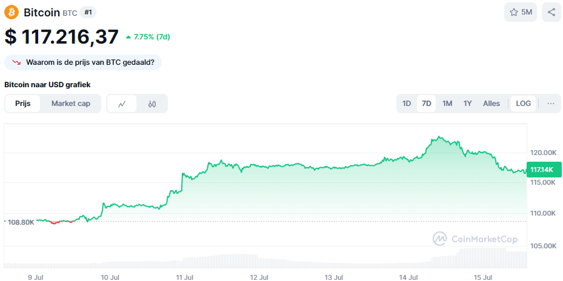This screenshot has height=281, width=563.
Task: Click the 105.00K axis label
Action: pos(543,246)
